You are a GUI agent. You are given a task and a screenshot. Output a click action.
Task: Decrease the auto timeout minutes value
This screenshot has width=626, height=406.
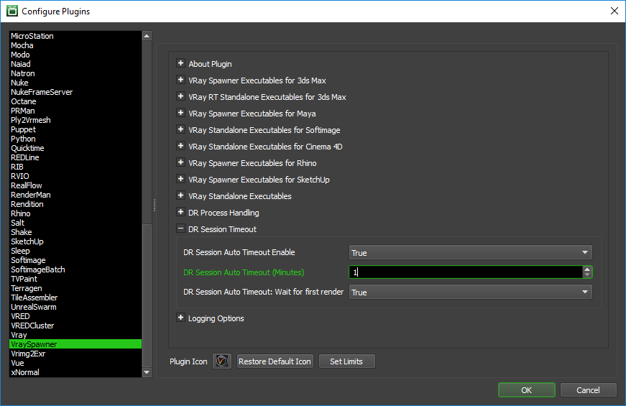pos(587,275)
